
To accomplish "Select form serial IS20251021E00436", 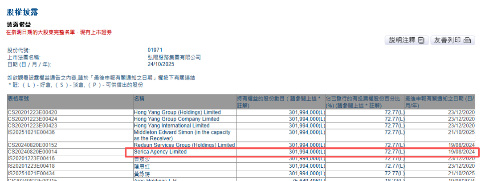I will (x=32, y=132).
